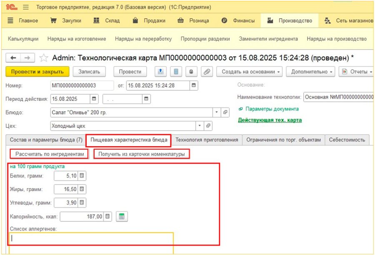Click the Записать button
The width and height of the screenshot is (375, 255).
point(89,72)
